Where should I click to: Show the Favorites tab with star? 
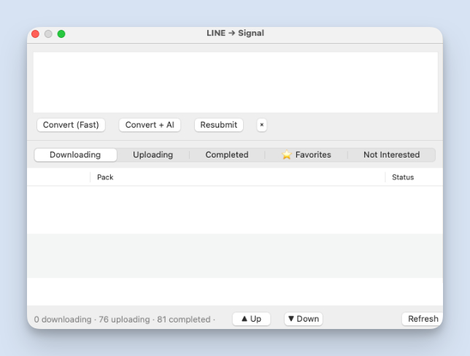click(306, 155)
